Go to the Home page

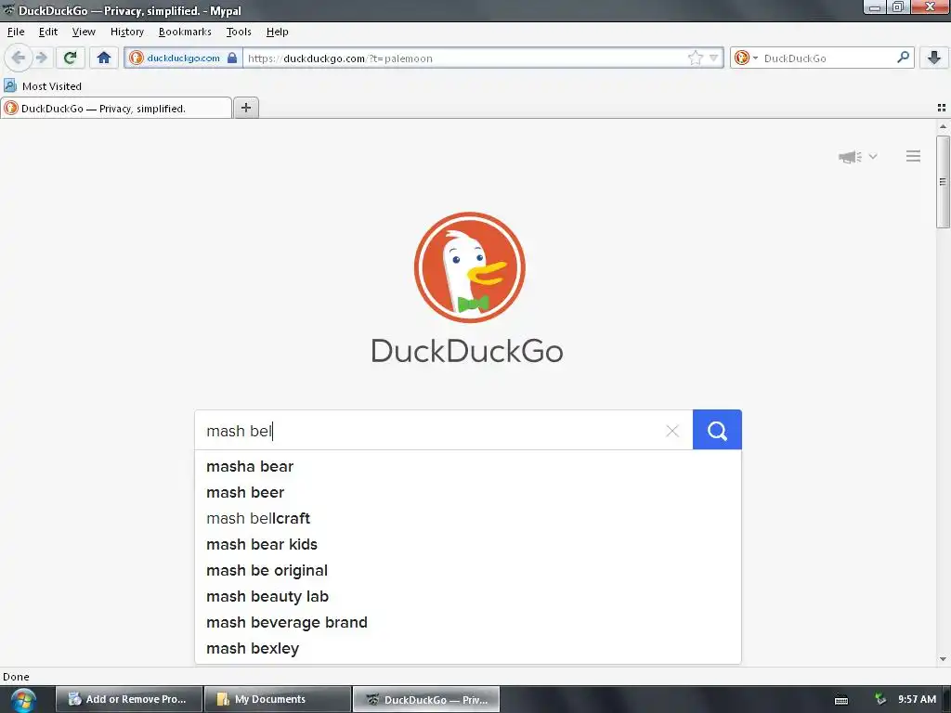coord(104,58)
